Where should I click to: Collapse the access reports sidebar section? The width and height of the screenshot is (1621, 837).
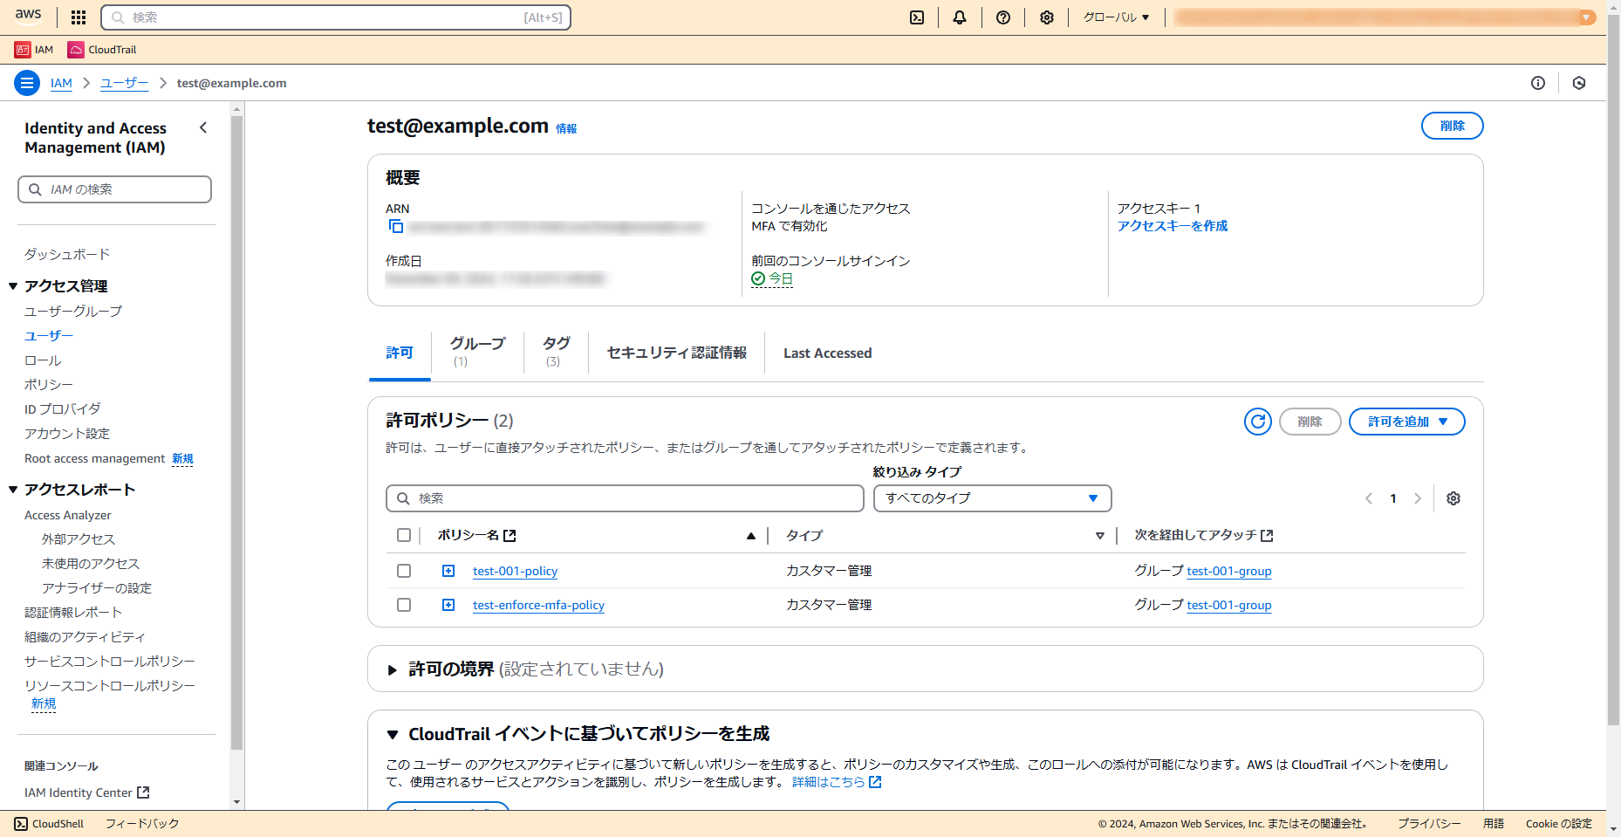click(x=13, y=490)
